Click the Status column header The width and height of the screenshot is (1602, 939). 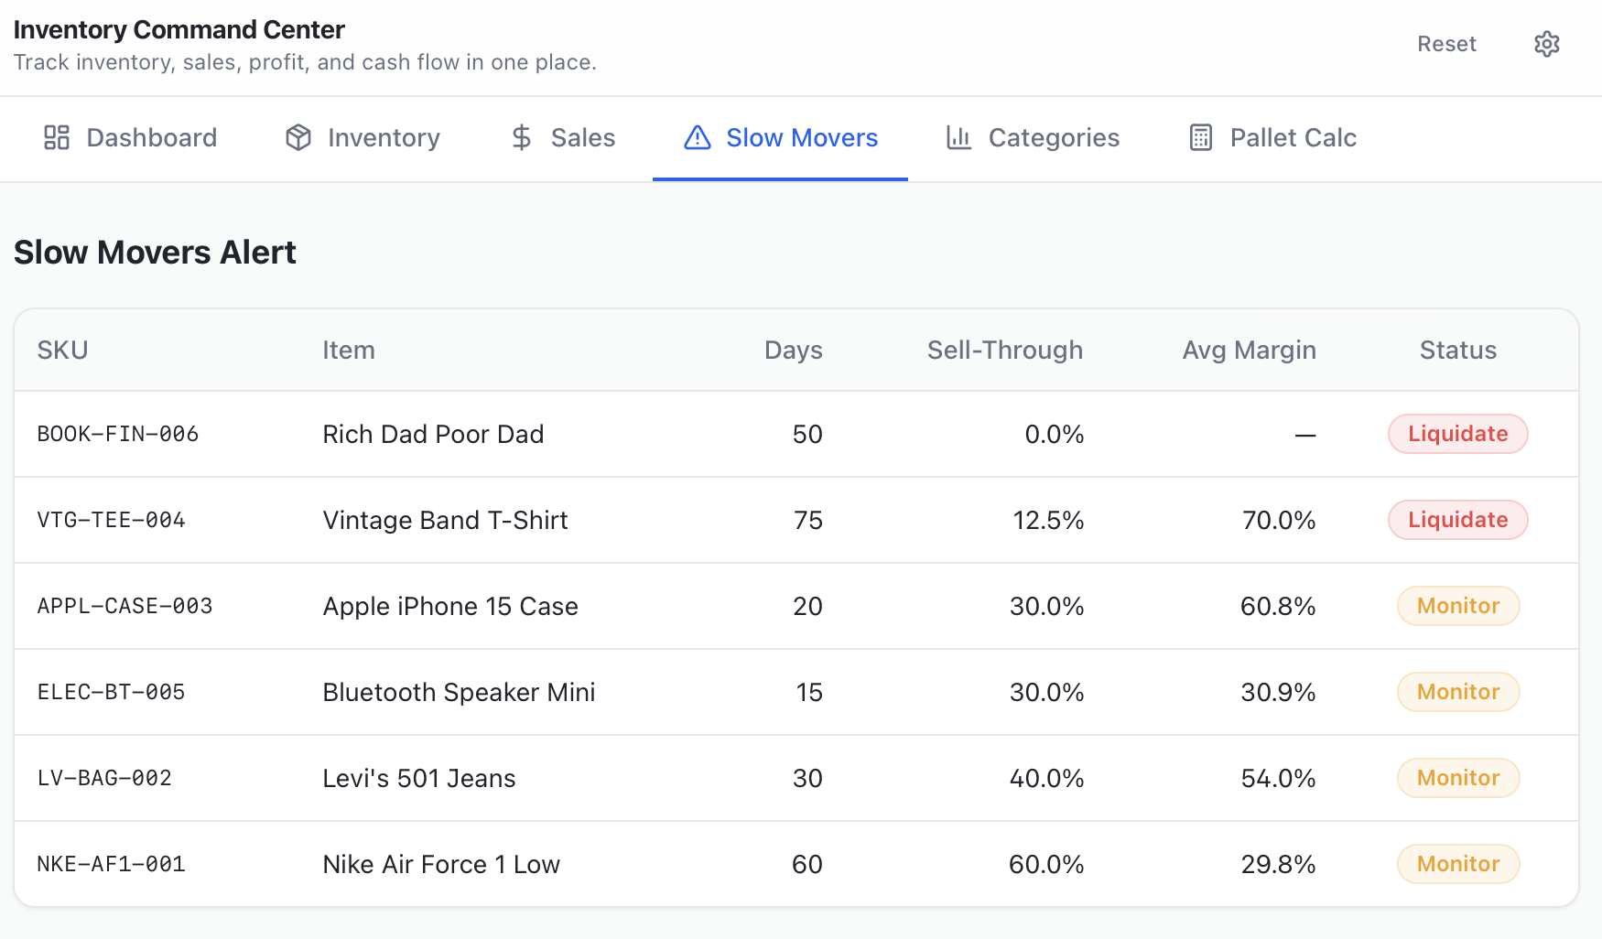click(1457, 350)
